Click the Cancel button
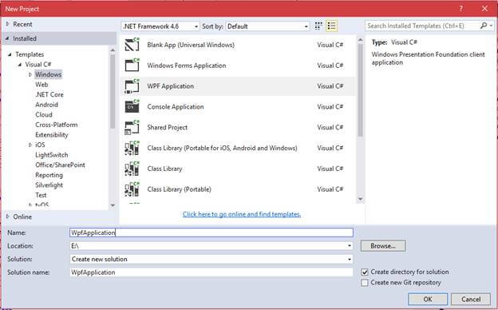This screenshot has width=498, height=310. [x=471, y=299]
